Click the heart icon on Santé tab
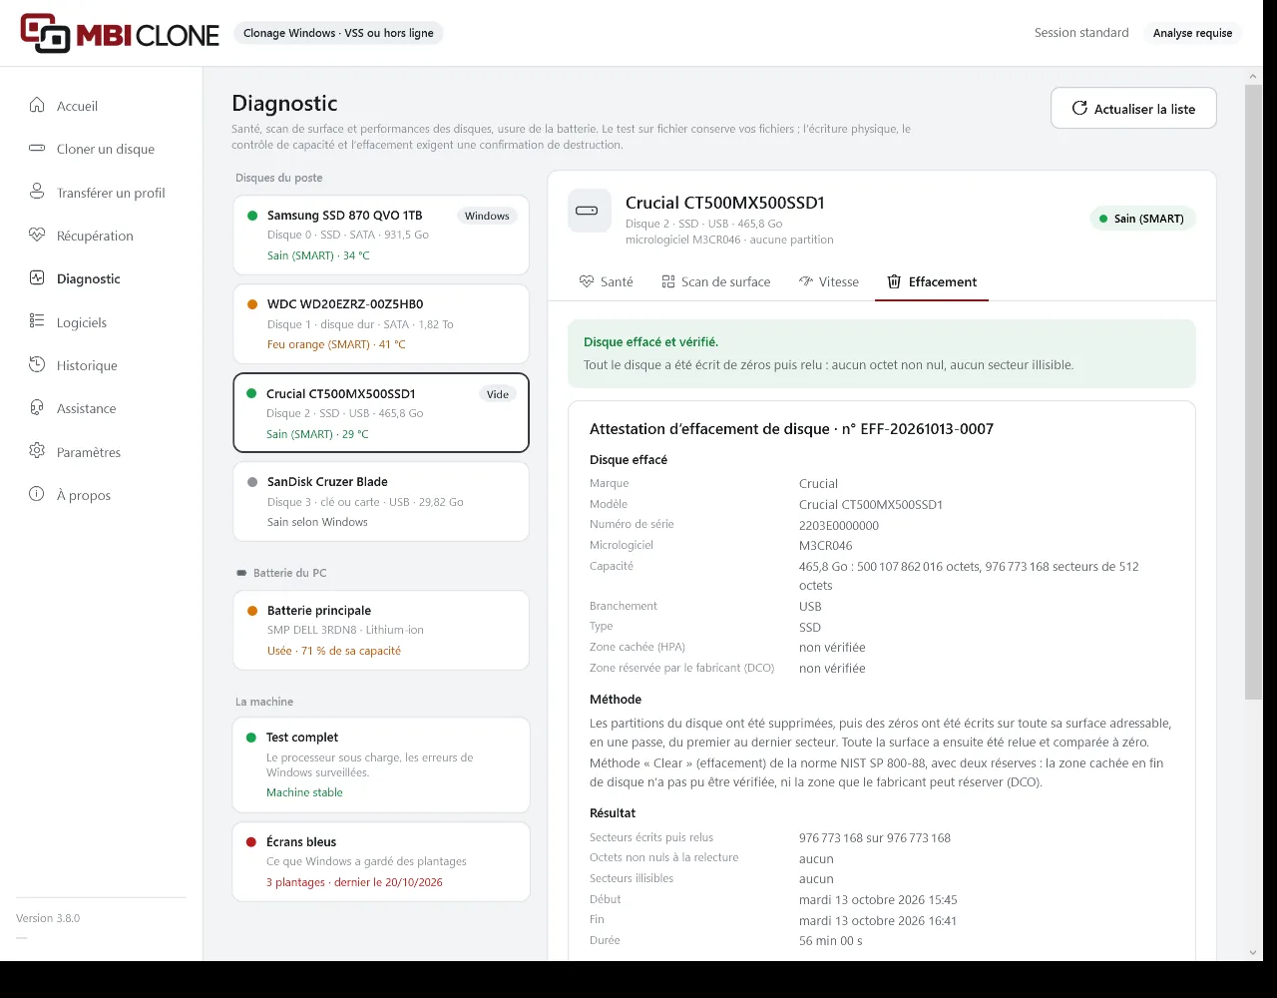The height and width of the screenshot is (998, 1277). (x=587, y=281)
